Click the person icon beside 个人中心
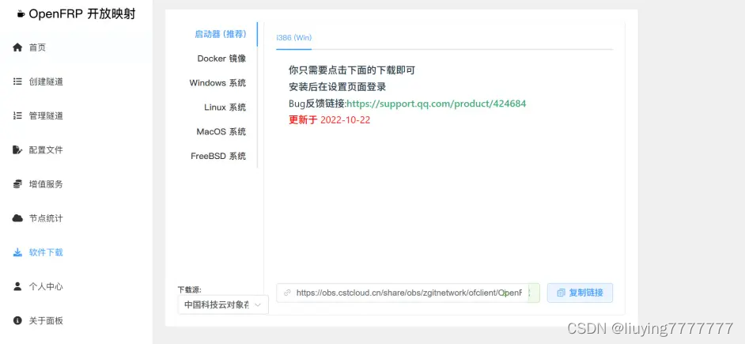 coord(17,286)
